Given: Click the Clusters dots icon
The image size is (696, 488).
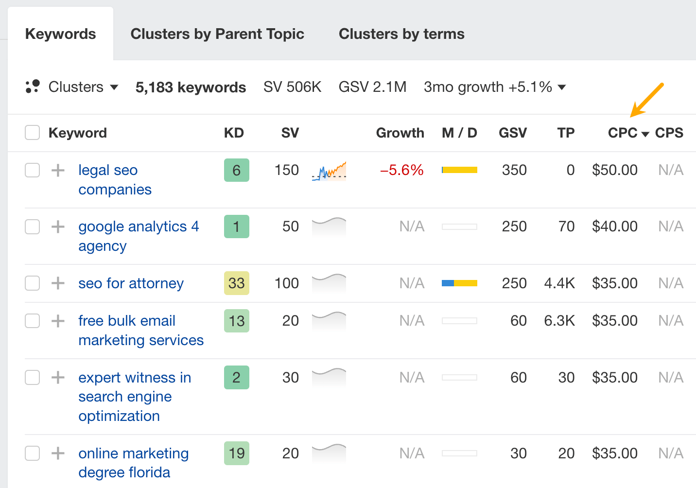Looking at the screenshot, I should [33, 87].
